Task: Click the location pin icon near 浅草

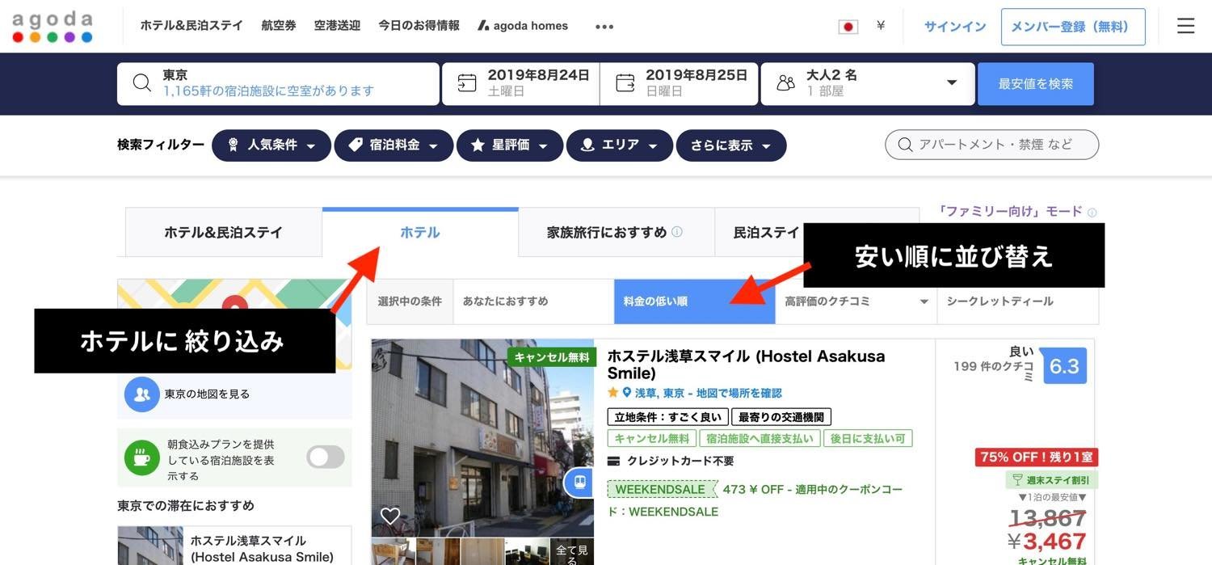Action: tap(626, 393)
